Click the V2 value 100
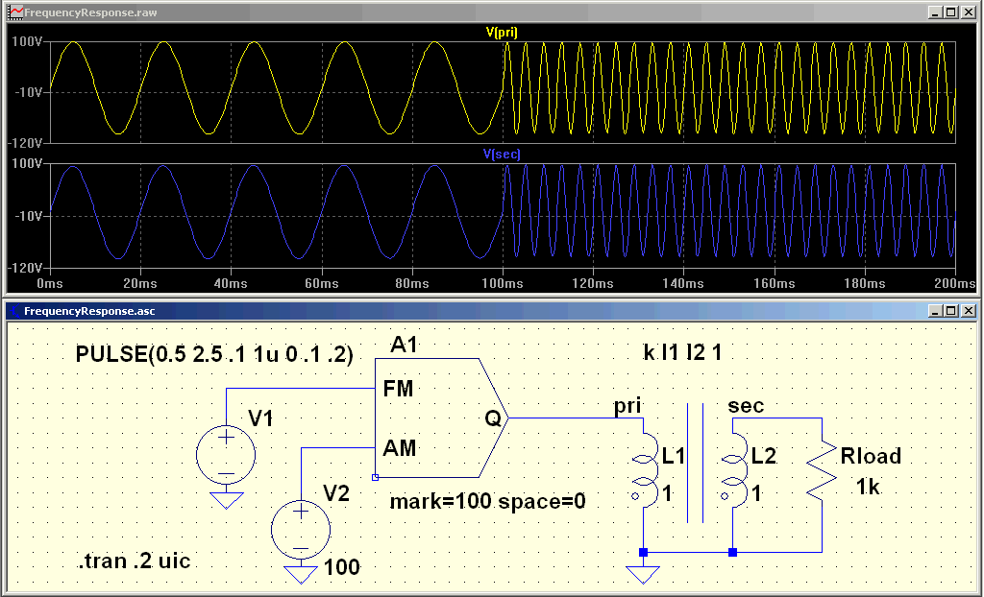The height and width of the screenshot is (597, 984). (x=342, y=568)
